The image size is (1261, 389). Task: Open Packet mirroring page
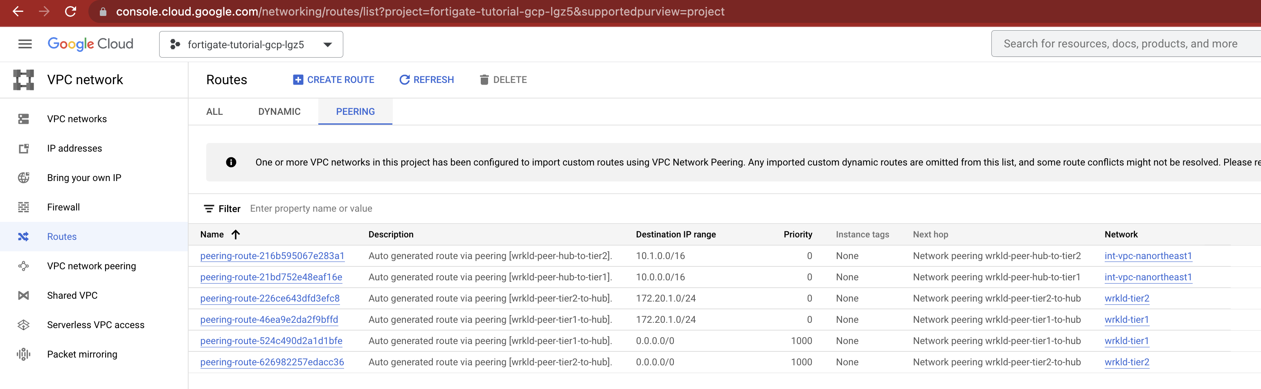82,354
